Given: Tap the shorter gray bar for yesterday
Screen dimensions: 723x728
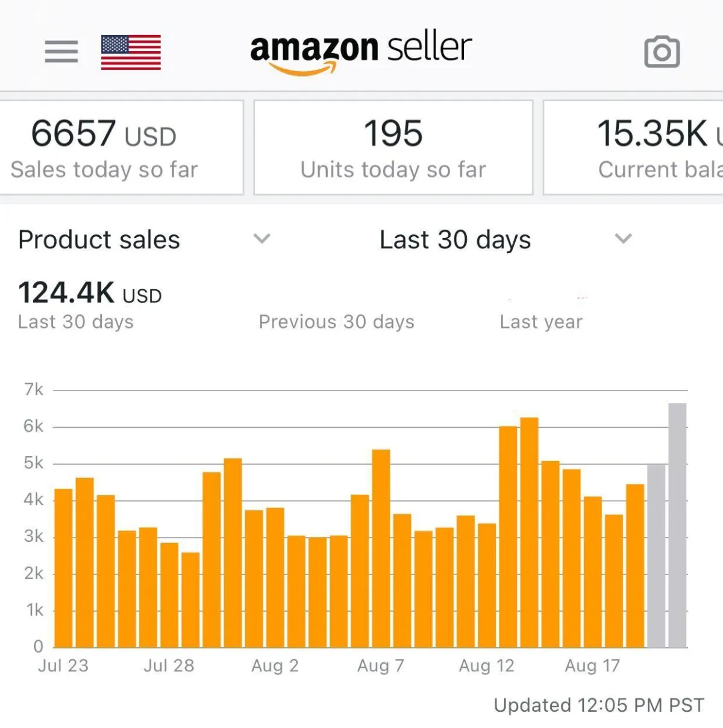Looking at the screenshot, I should point(656,556).
